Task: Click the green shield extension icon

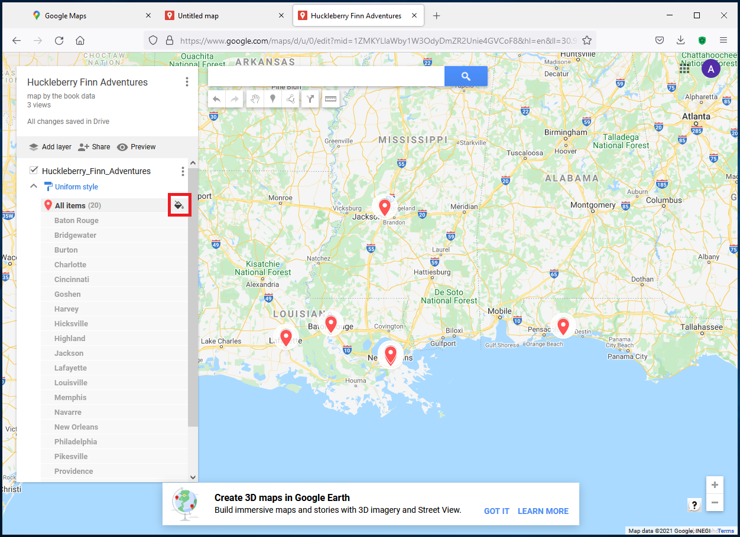Action: [x=702, y=40]
